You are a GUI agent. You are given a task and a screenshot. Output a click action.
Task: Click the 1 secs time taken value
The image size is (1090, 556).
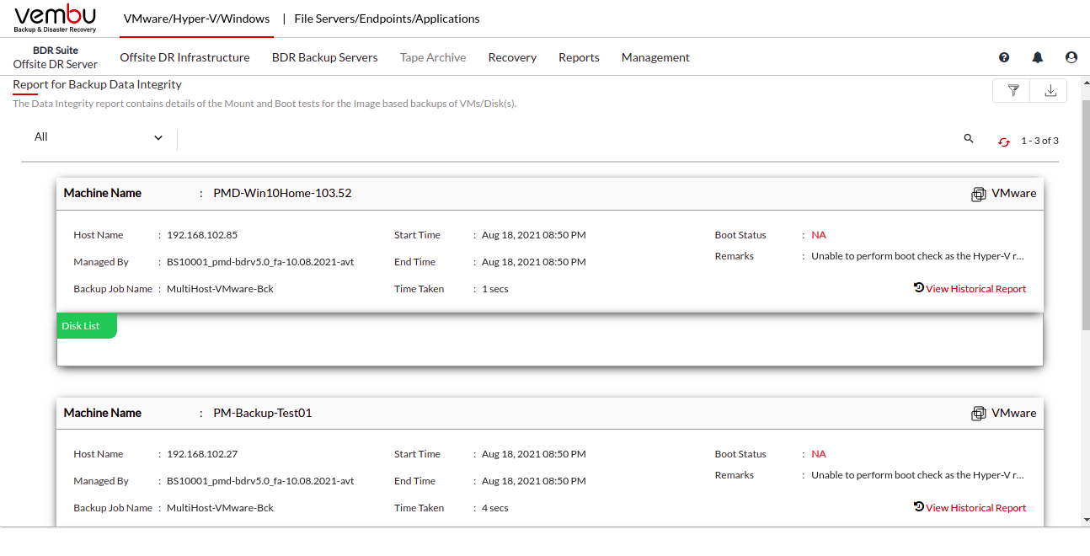495,289
